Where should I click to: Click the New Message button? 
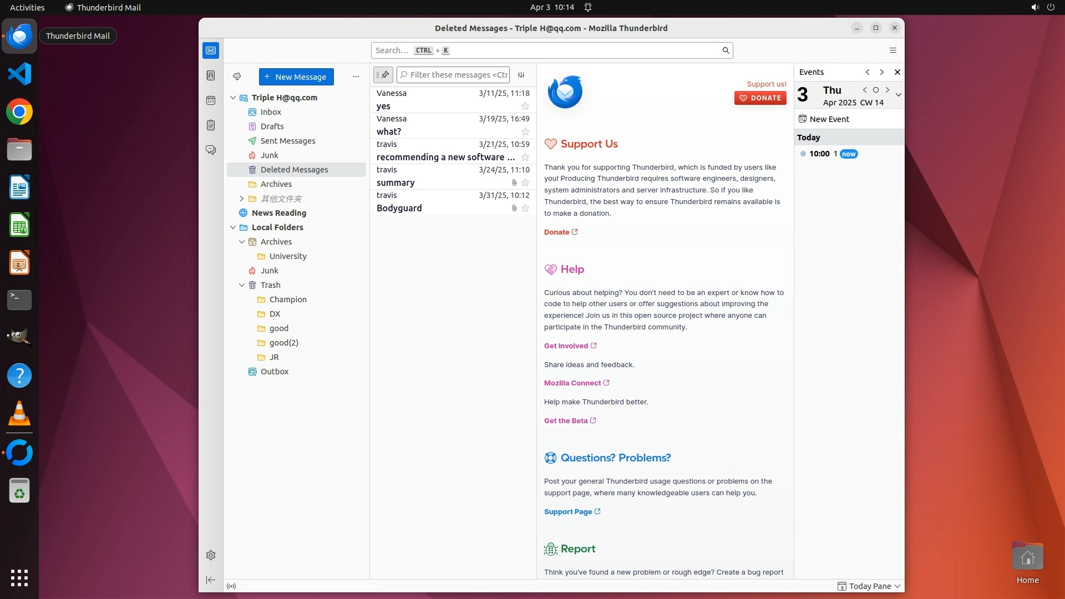296,77
